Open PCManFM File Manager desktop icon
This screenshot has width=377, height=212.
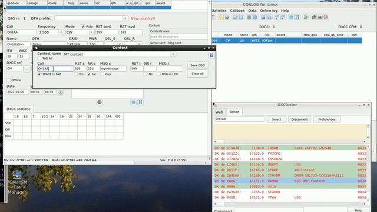tap(17, 182)
